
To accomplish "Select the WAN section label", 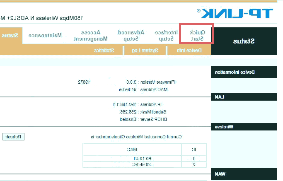I will [219, 174].
